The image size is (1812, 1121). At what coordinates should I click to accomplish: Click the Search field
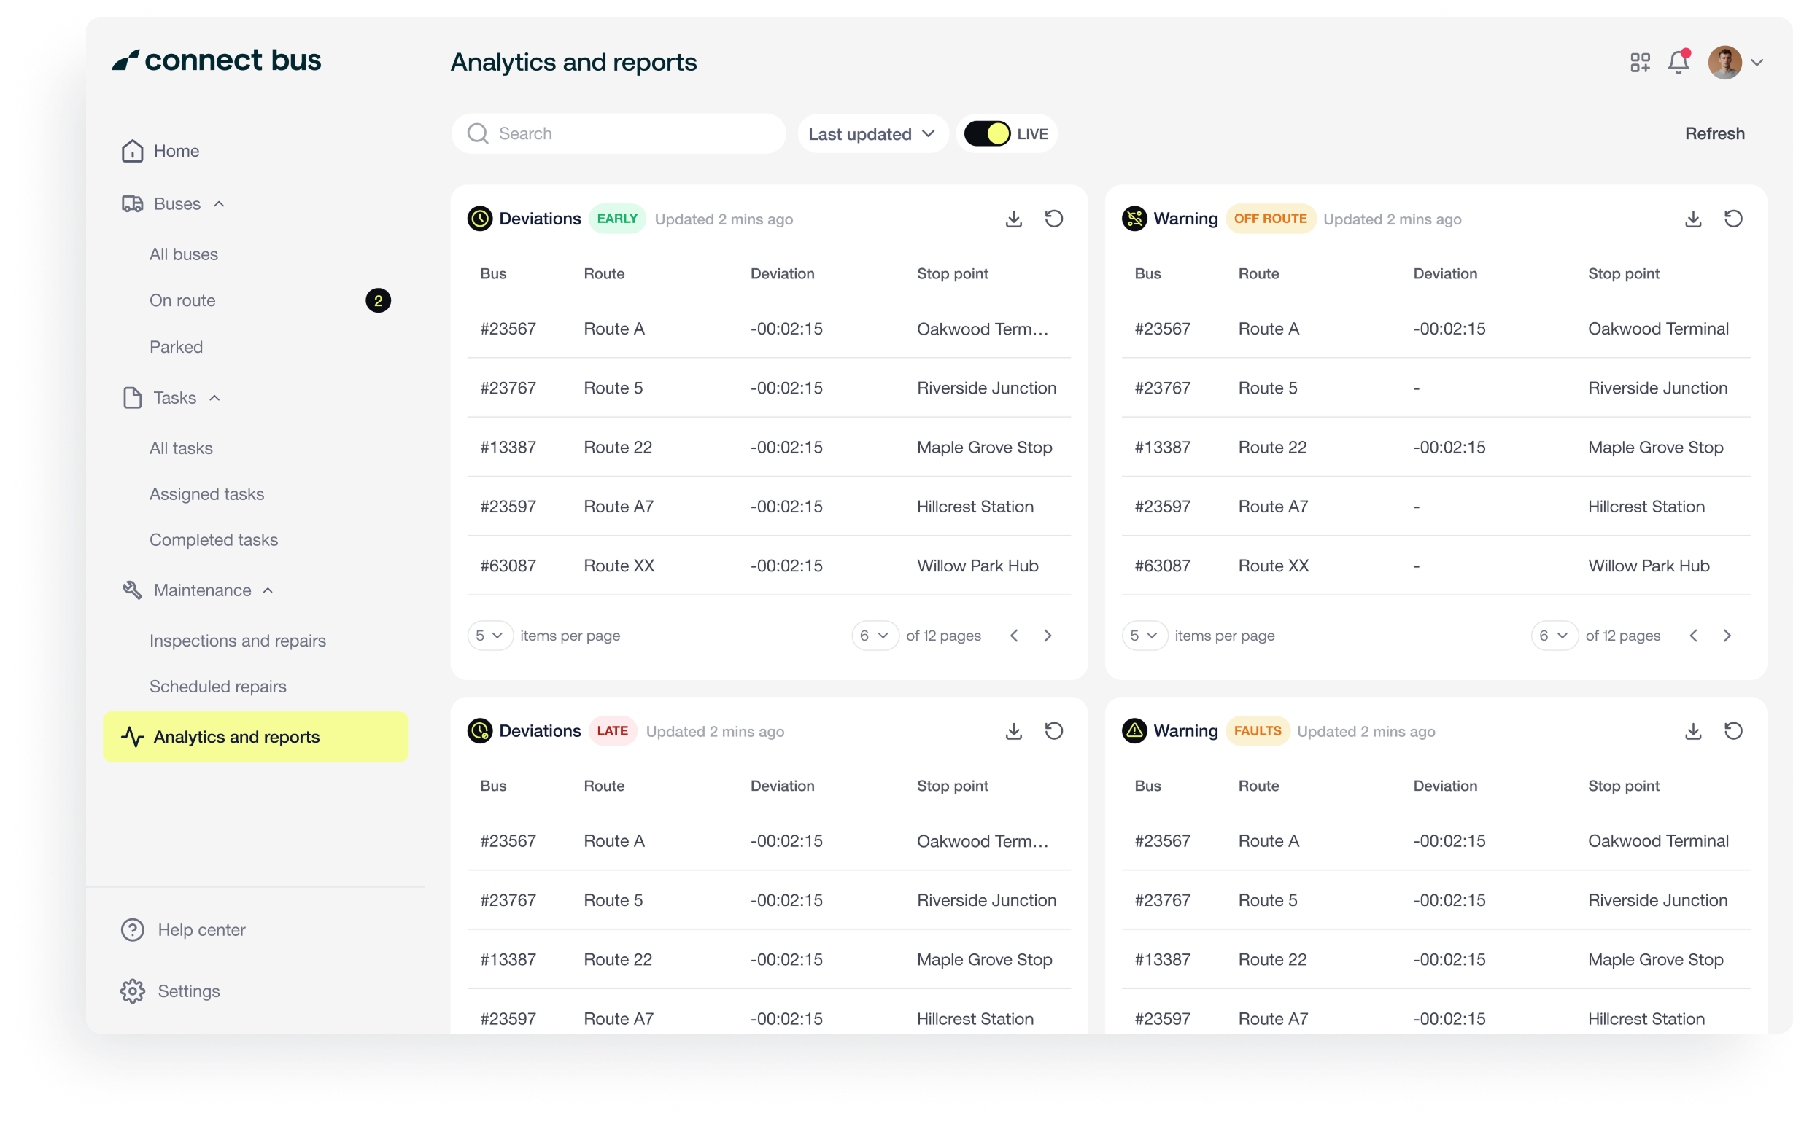pos(618,133)
